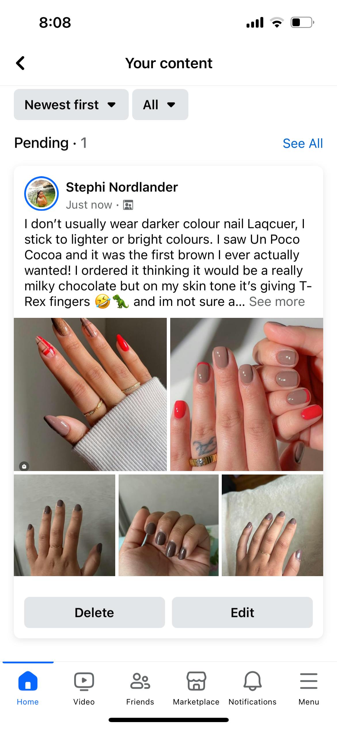Tap the group audience icon beside Just now
The width and height of the screenshot is (337, 729).
pos(128,205)
